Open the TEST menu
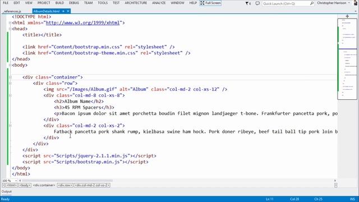The height and width of the screenshot is (202, 359). (x=116, y=3)
